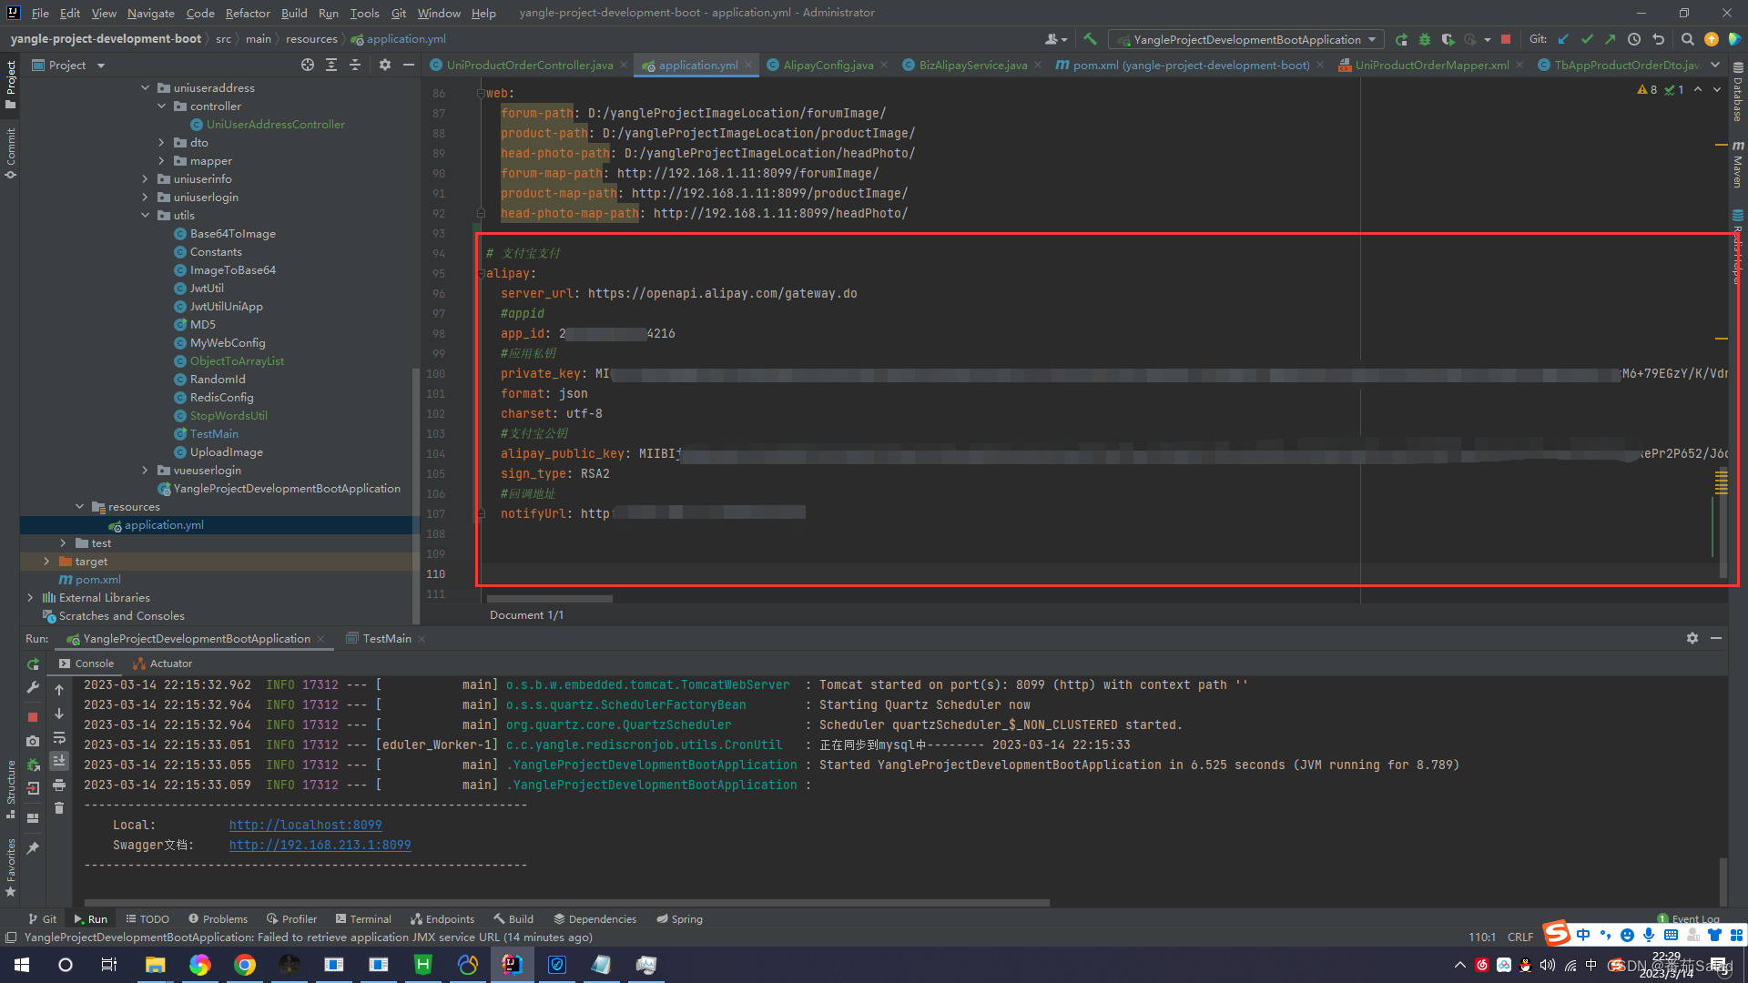
Task: Switch to AlipayConfig.java editor tab
Action: (828, 65)
